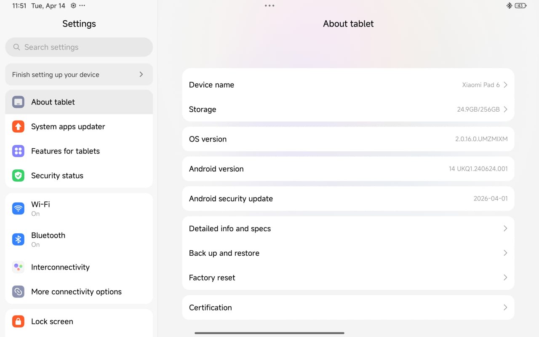This screenshot has height=337, width=539.
Task: Click the blue Bluetooth settings icon
Action: coord(18,239)
